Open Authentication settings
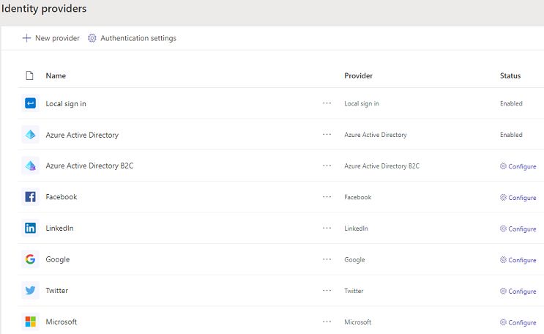 132,38
